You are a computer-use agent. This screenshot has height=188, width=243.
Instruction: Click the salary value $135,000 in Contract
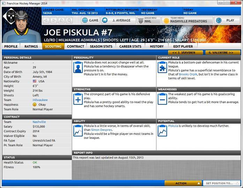[39, 127]
